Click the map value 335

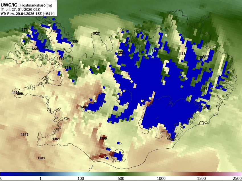click(x=67, y=67)
